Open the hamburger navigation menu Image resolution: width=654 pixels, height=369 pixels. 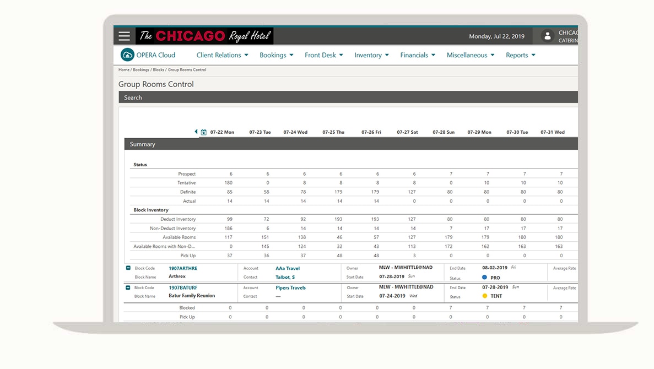tap(124, 36)
